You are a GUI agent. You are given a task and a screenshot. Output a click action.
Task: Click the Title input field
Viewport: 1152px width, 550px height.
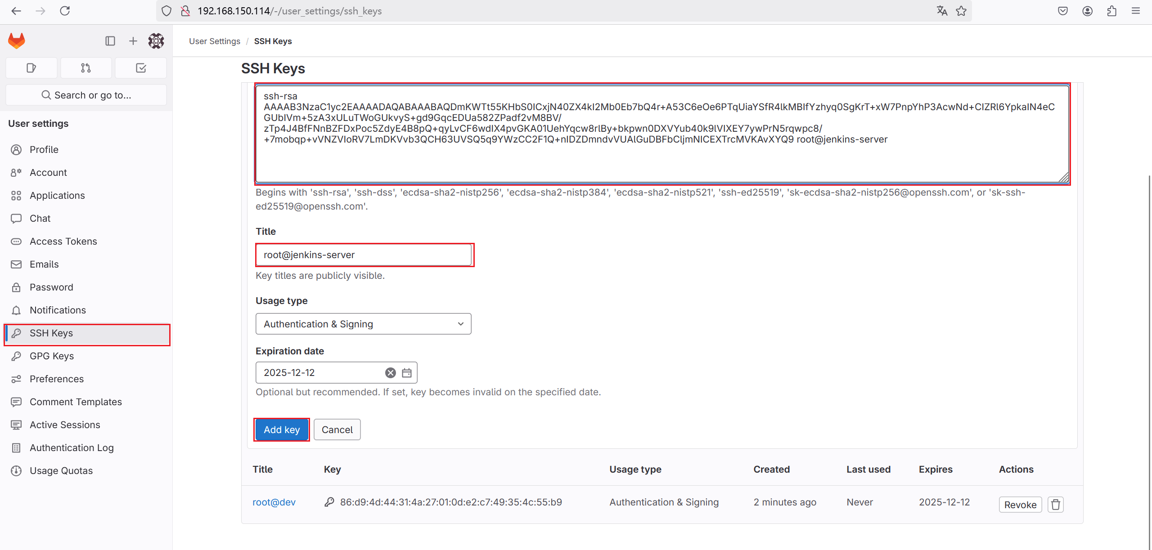point(364,255)
